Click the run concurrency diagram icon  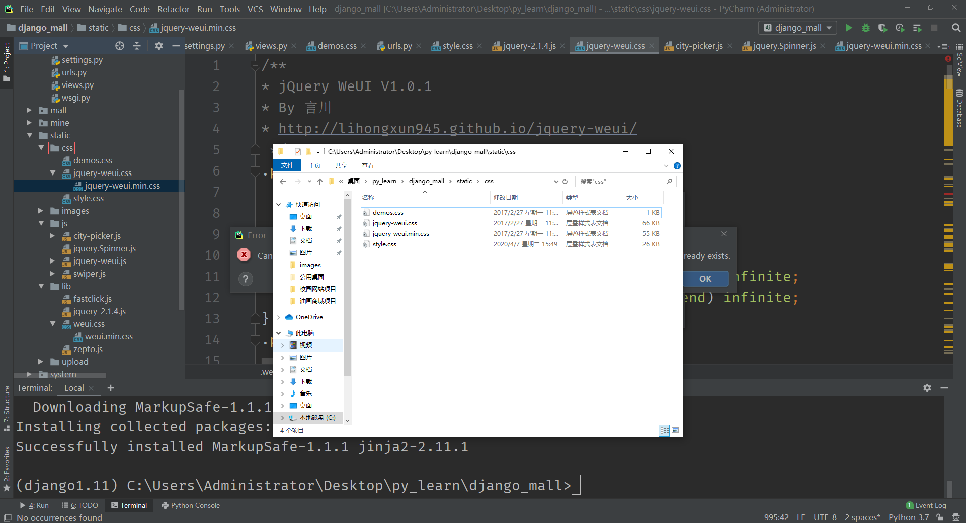(917, 28)
